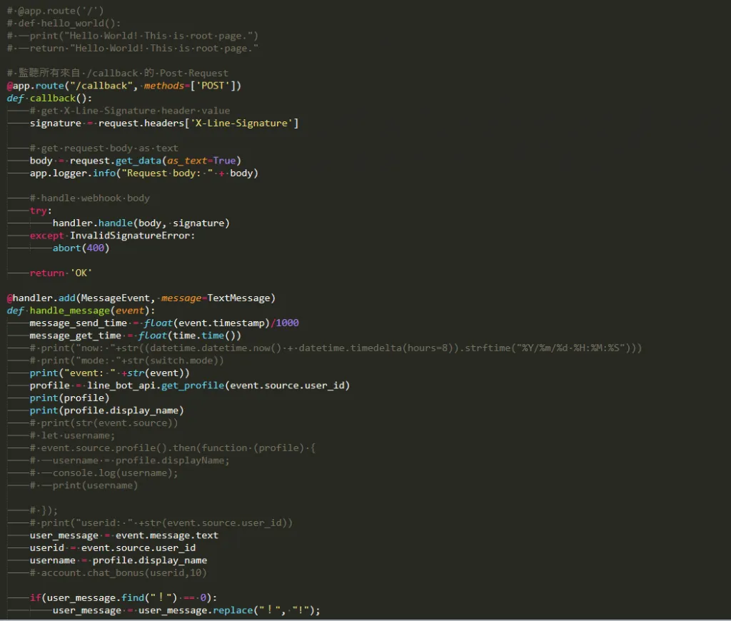
Task: Click the "signature = request.headers['X-Line-Signature']" line
Action: [164, 123]
